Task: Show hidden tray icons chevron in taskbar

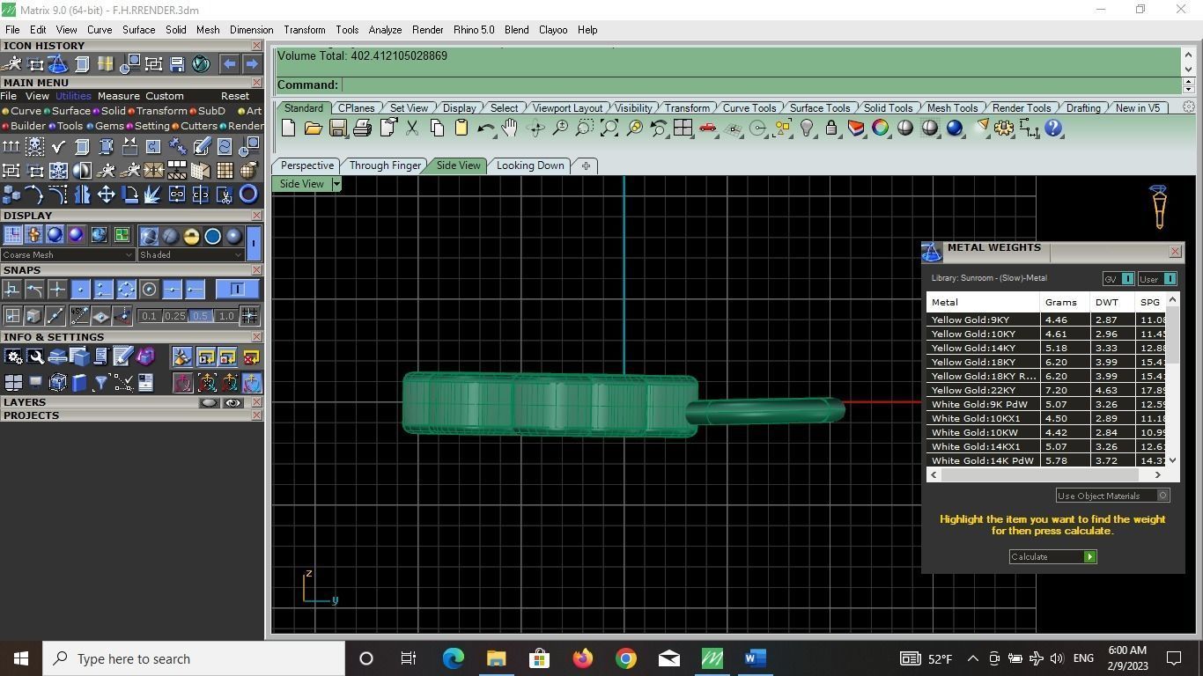Action: pyautogui.click(x=972, y=658)
